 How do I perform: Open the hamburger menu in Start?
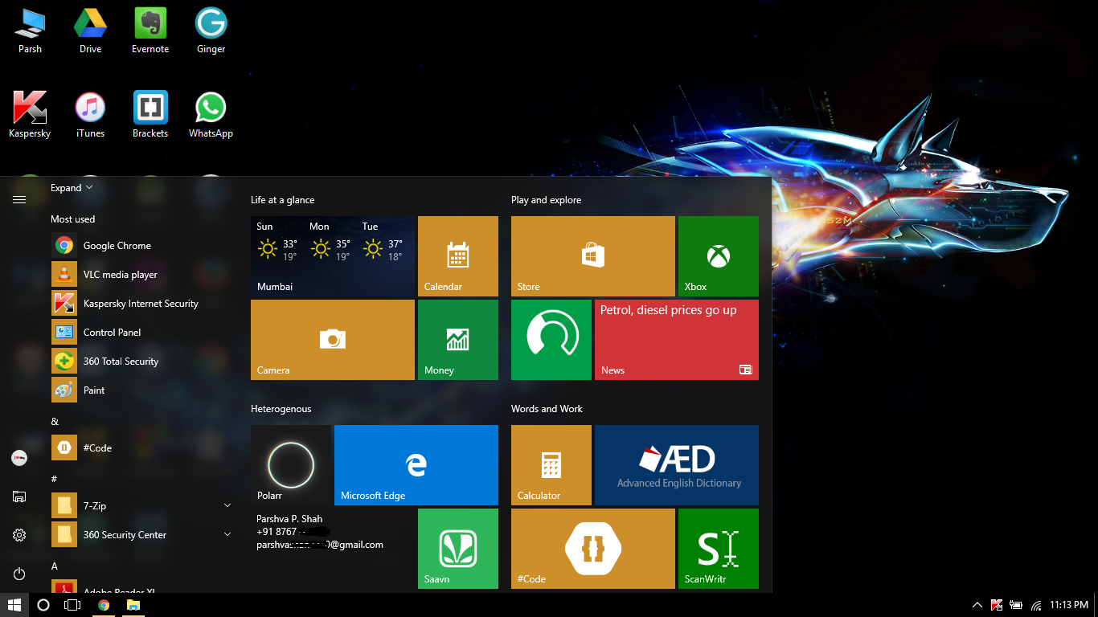coord(19,199)
